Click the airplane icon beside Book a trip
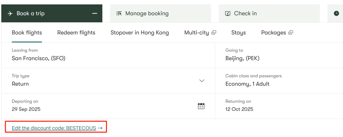343x137 pixels. click(x=10, y=13)
